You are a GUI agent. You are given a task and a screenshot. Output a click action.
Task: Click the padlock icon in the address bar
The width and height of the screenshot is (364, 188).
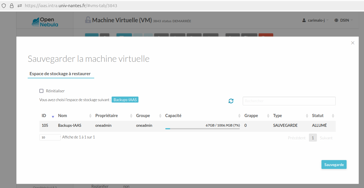[11, 5]
